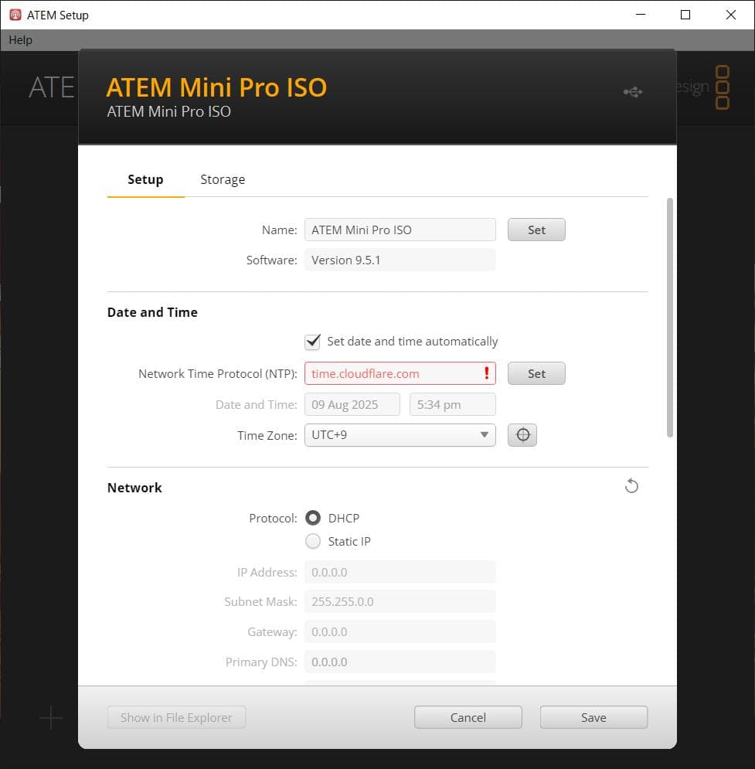The width and height of the screenshot is (755, 769).
Task: Click the orange Blackmagic Design squares logo
Action: (x=723, y=87)
